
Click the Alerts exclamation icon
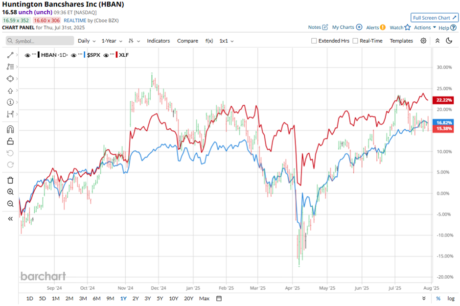(383, 27)
